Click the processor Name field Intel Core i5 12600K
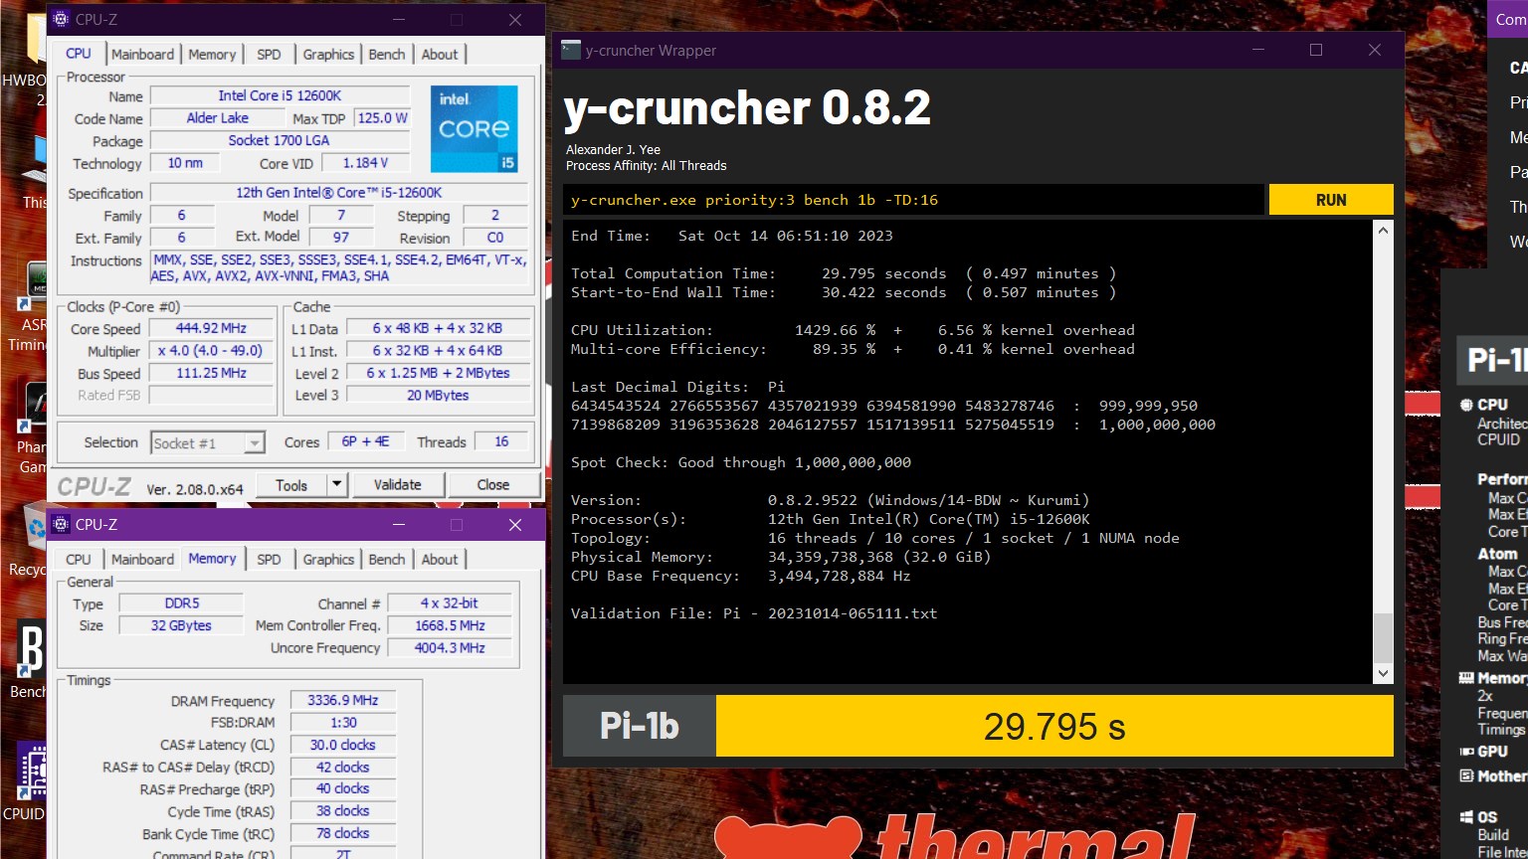This screenshot has width=1528, height=859. [x=280, y=95]
